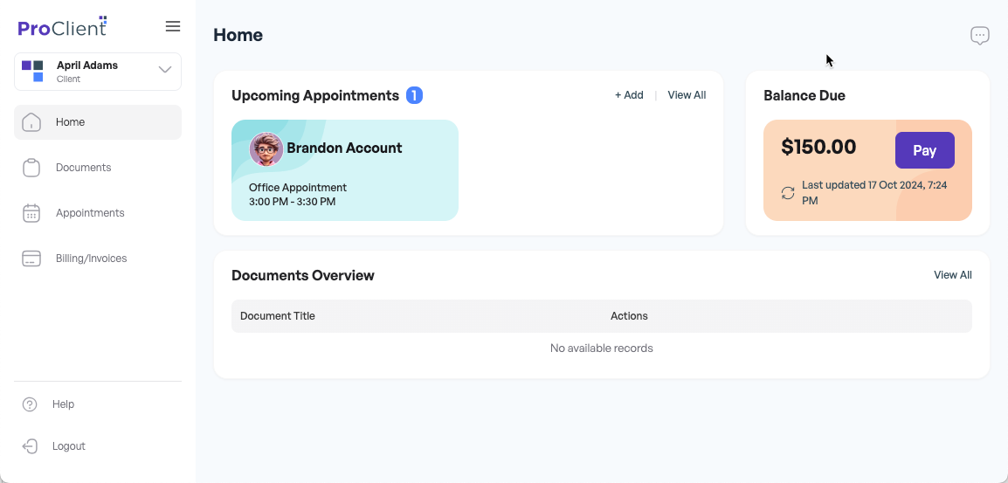
Task: Click the Home house icon in sidebar
Action: click(x=31, y=122)
